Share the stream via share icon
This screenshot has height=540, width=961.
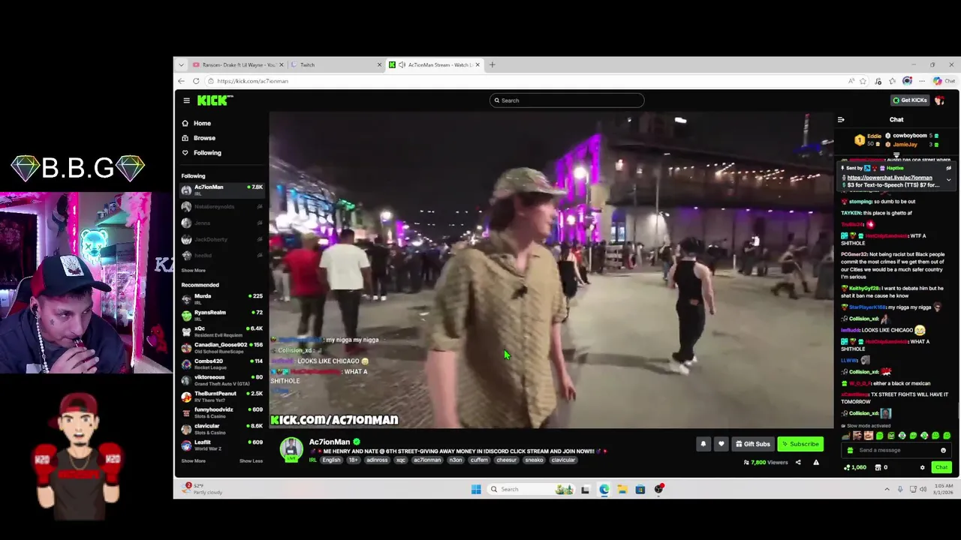[x=798, y=463]
